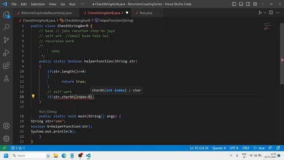Click the microphone tray icon
284x160 pixels.
[x=237, y=156]
